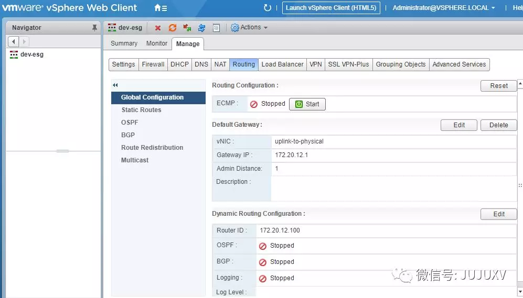Open the BGP settings page
Image resolution: width=523 pixels, height=298 pixels.
pyautogui.click(x=128, y=135)
